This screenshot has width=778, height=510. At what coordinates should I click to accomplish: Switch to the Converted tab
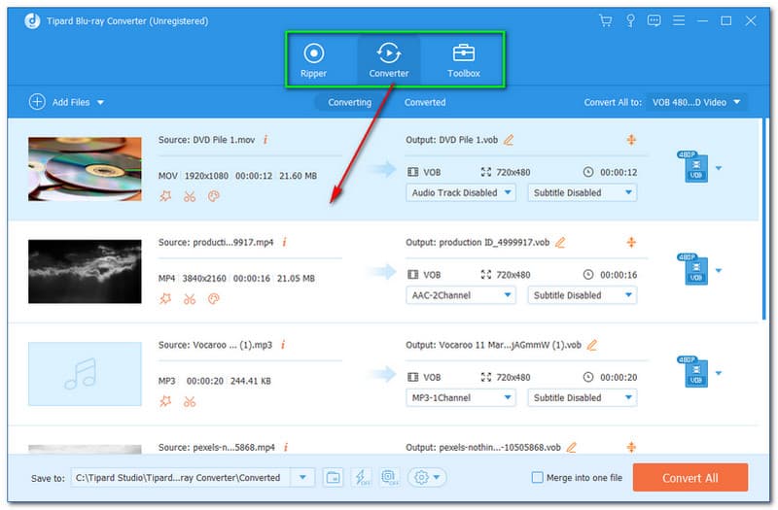click(425, 102)
